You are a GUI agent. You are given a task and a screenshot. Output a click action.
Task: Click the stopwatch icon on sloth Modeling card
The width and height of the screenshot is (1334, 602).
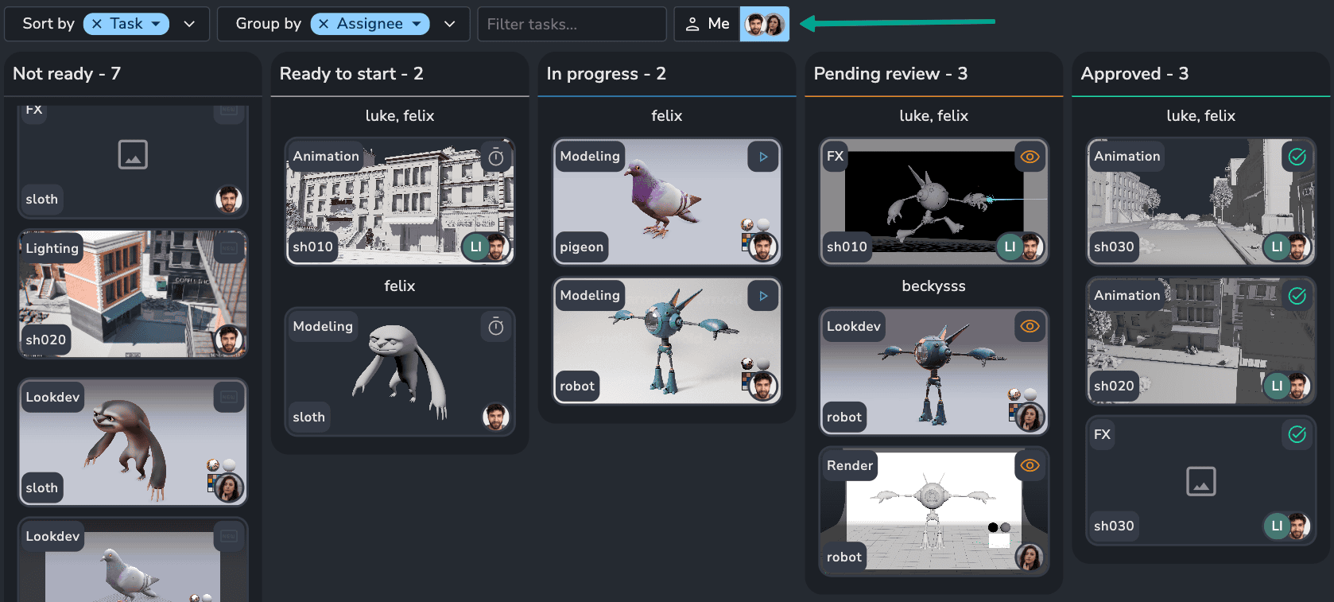[x=495, y=327]
